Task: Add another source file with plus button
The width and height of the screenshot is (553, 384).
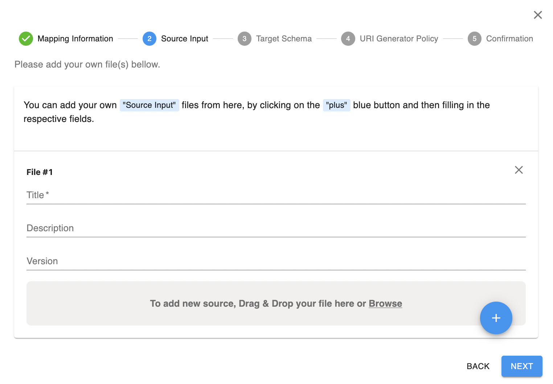Action: (496, 318)
